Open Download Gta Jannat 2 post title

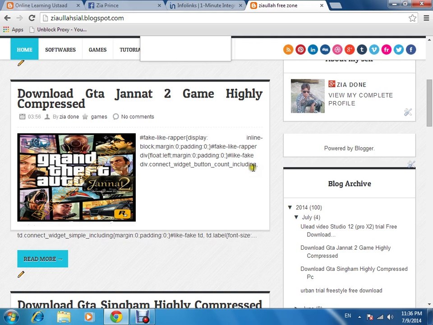[140, 99]
